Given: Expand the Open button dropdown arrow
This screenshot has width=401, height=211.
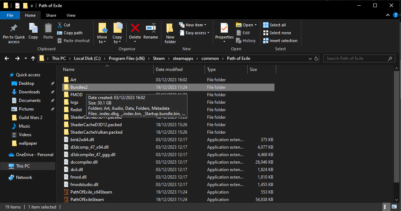Looking at the screenshot, I should click(x=255, y=25).
